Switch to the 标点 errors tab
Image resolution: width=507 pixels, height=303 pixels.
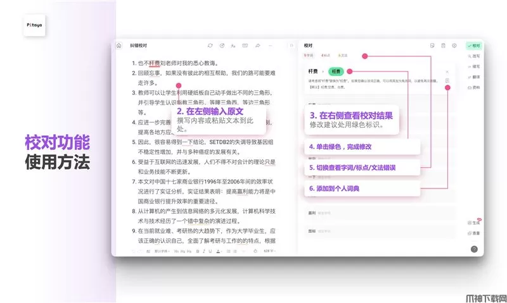(325, 56)
